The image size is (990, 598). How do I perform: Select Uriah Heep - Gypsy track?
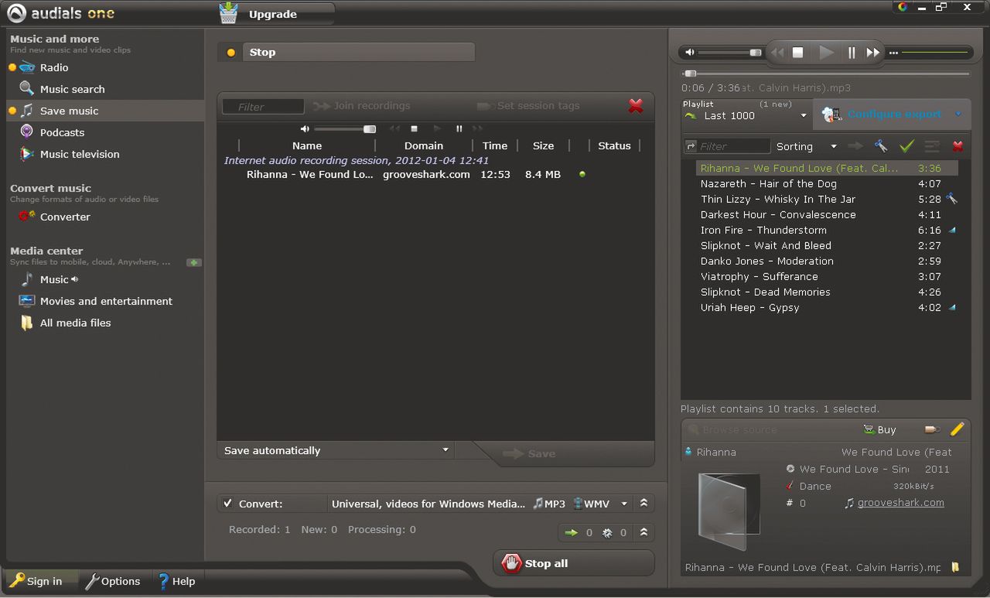pyautogui.click(x=825, y=307)
